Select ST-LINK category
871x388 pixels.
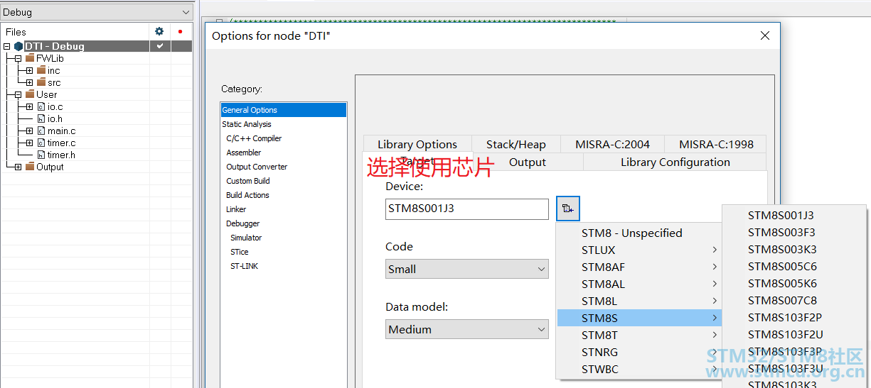tap(244, 266)
